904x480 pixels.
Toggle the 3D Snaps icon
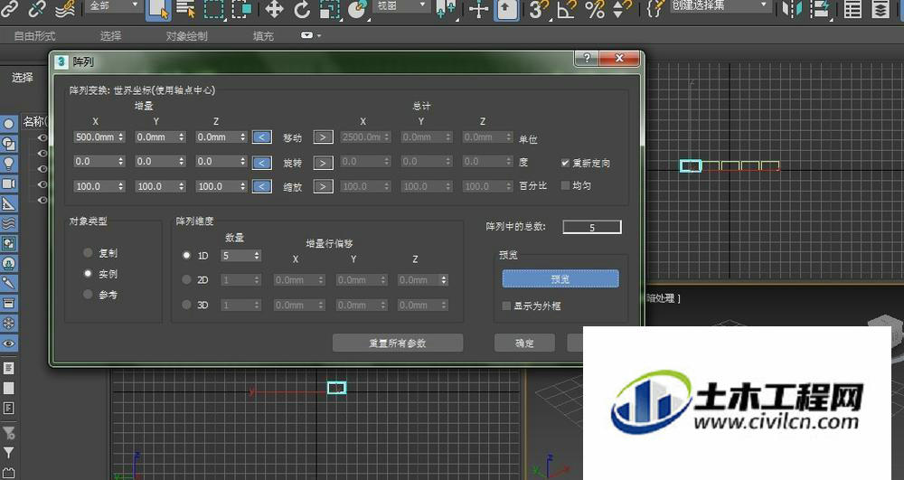pos(539,9)
